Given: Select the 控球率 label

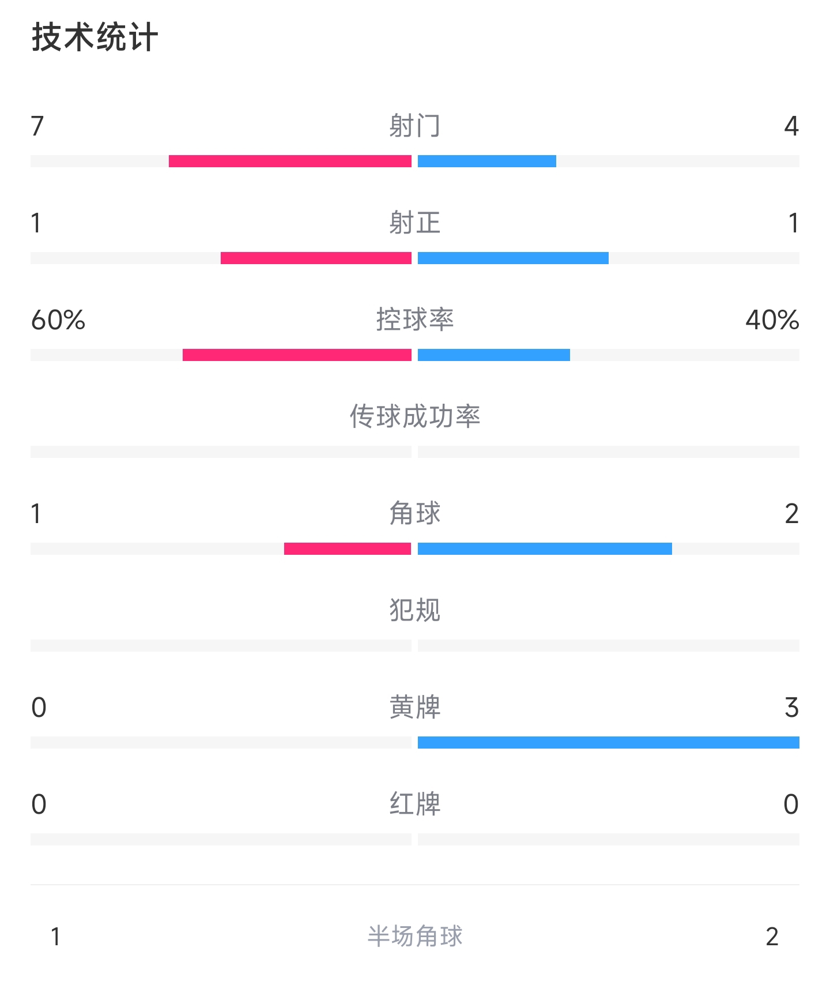Looking at the screenshot, I should (415, 320).
